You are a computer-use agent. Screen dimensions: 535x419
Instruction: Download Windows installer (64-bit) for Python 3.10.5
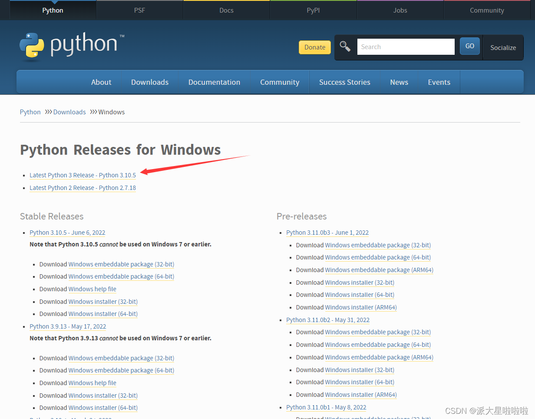(x=103, y=314)
